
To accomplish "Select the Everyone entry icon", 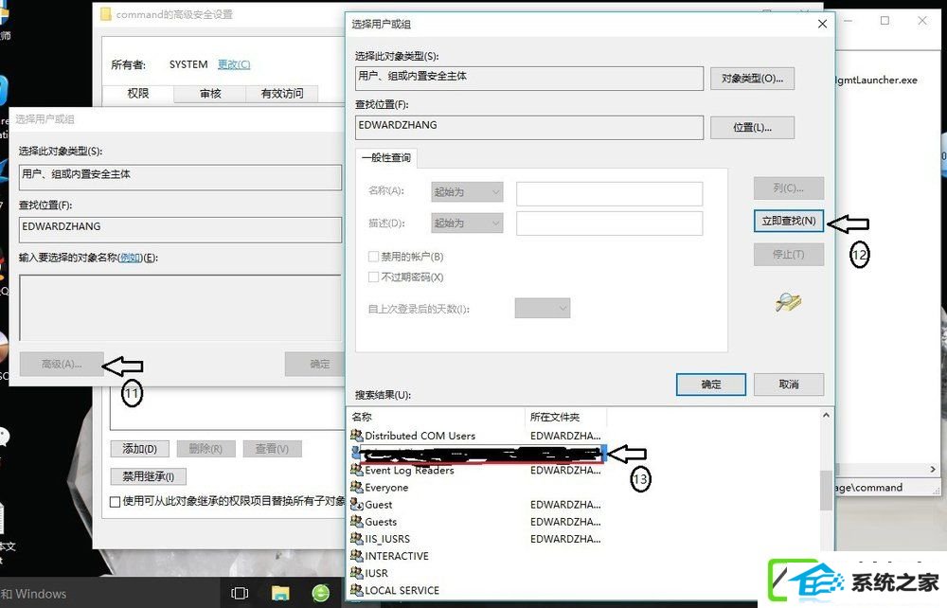I will (x=356, y=487).
